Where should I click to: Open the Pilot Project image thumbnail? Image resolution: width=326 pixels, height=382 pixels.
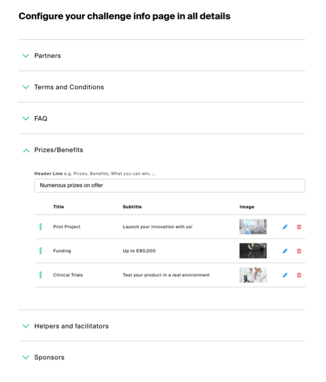coord(253,226)
